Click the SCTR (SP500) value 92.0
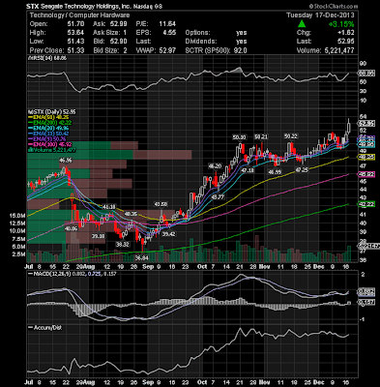 tap(240, 50)
